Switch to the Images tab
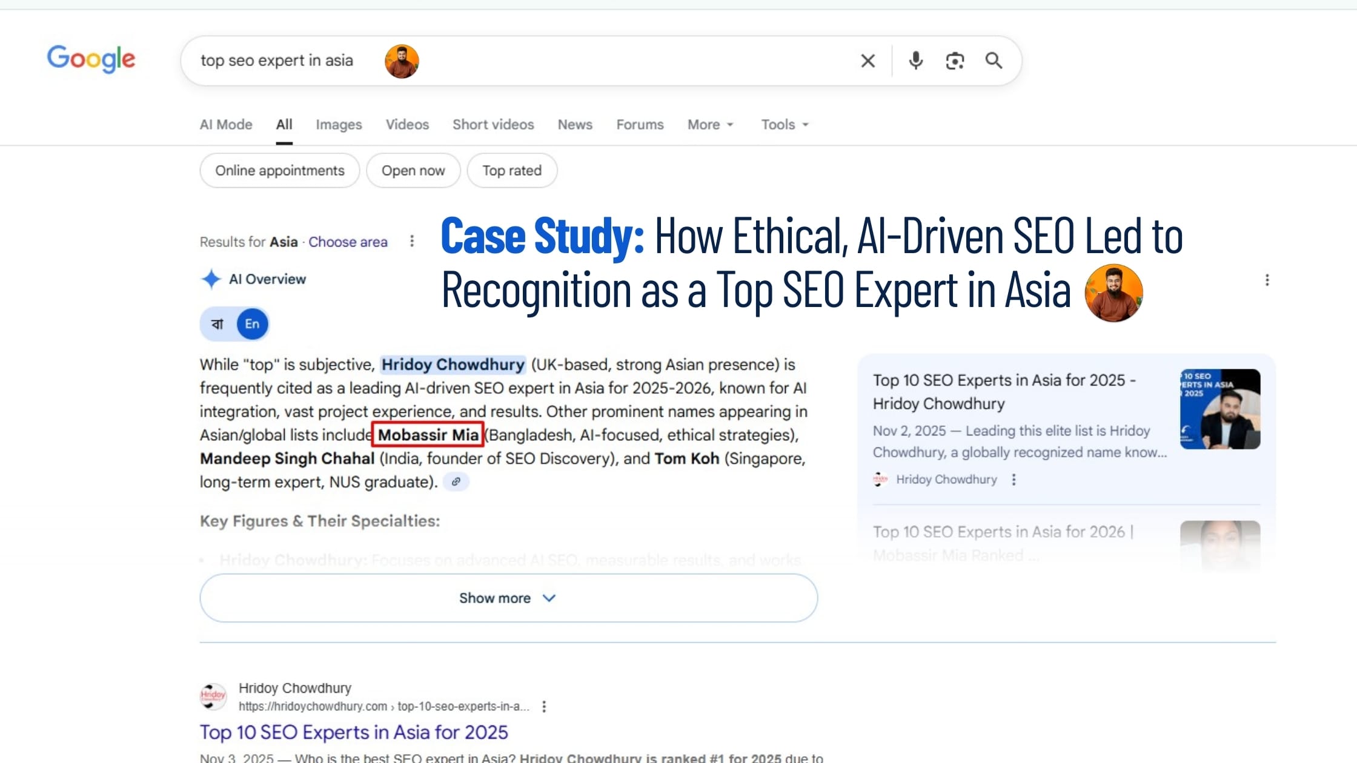 [x=338, y=124]
